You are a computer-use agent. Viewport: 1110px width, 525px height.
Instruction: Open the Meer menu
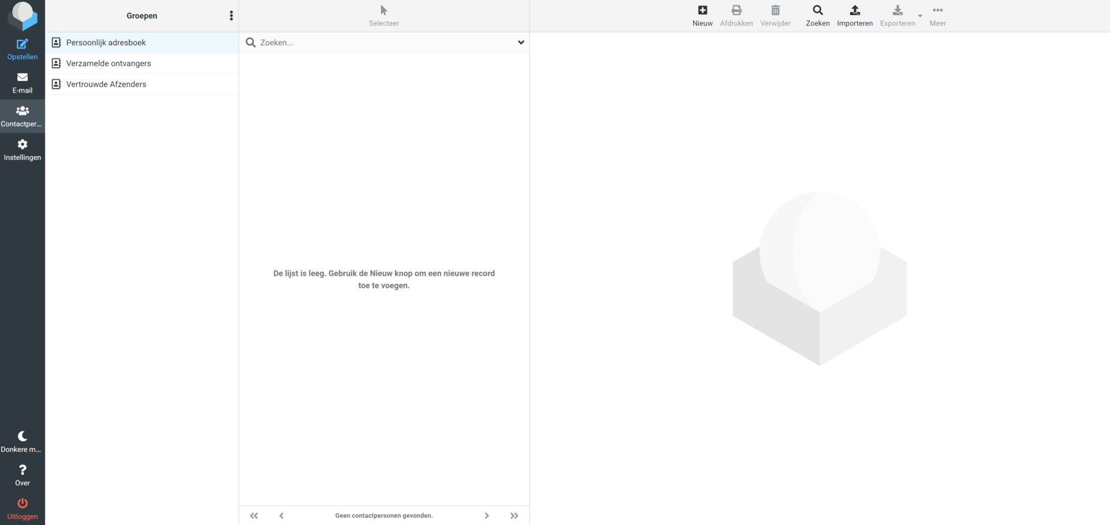tap(938, 16)
